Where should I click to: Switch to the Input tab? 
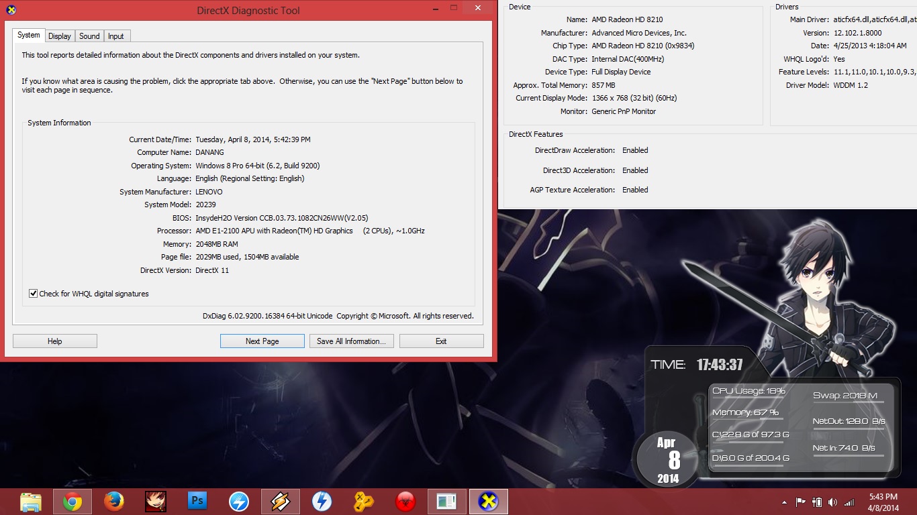116,36
